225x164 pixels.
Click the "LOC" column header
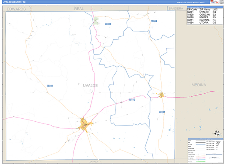[215, 9]
